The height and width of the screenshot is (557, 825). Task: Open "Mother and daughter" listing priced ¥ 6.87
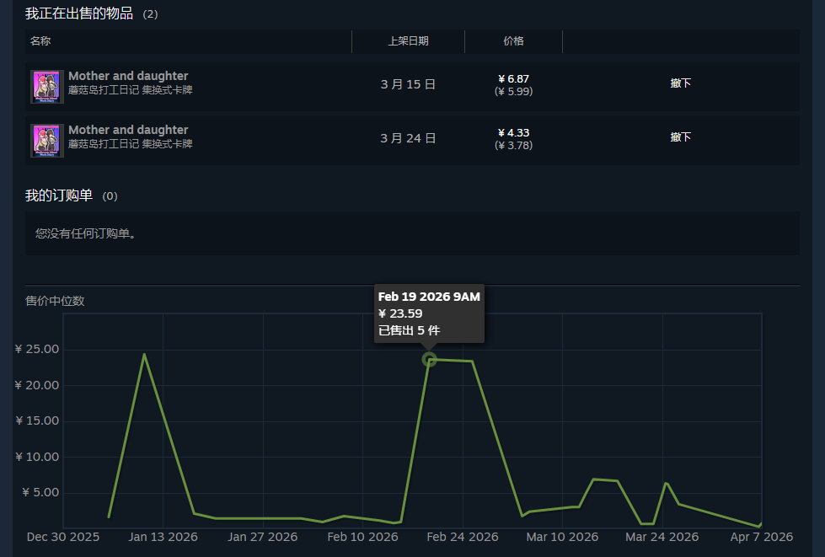pyautogui.click(x=128, y=77)
